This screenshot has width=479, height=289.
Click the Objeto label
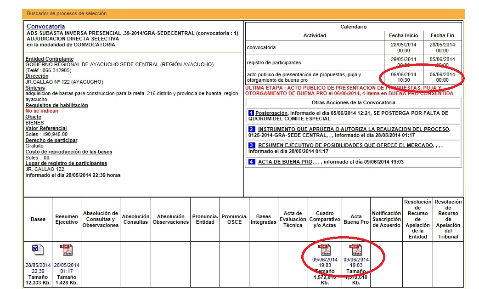coord(34,117)
